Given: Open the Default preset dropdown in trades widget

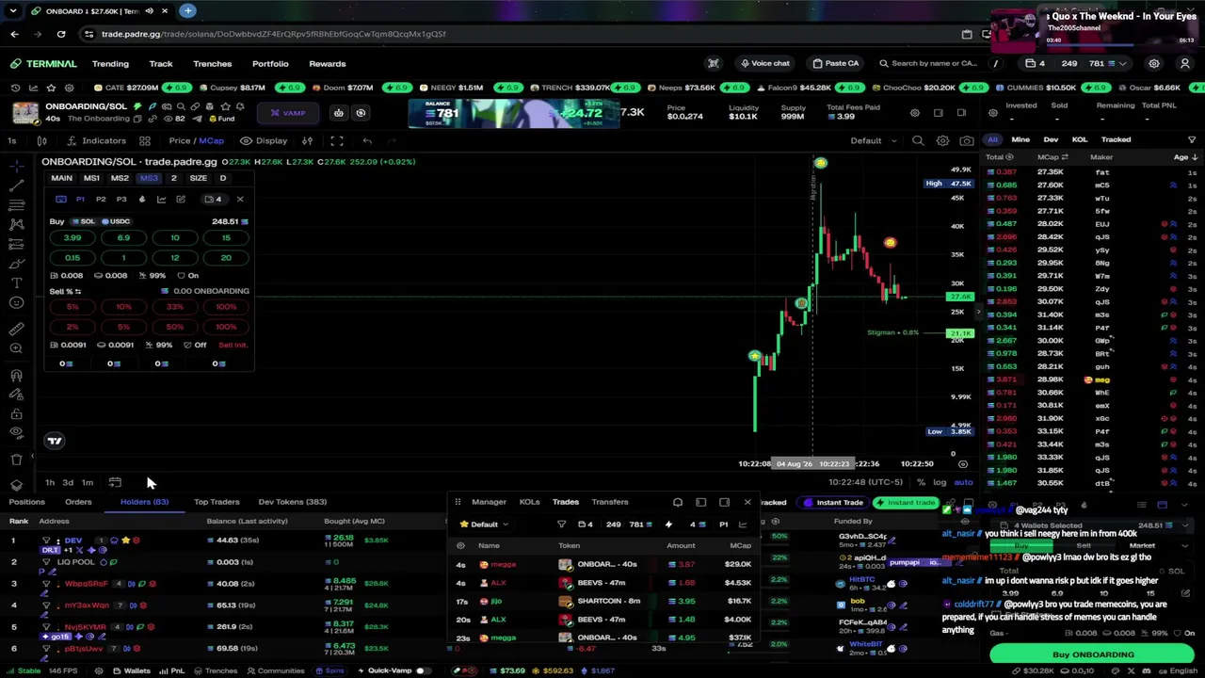Looking at the screenshot, I should pos(483,525).
